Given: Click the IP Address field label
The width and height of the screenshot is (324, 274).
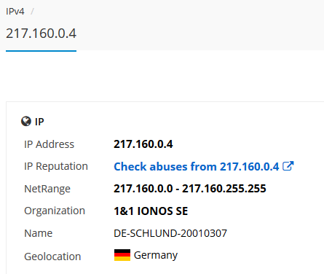Looking at the screenshot, I should pos(49,144).
